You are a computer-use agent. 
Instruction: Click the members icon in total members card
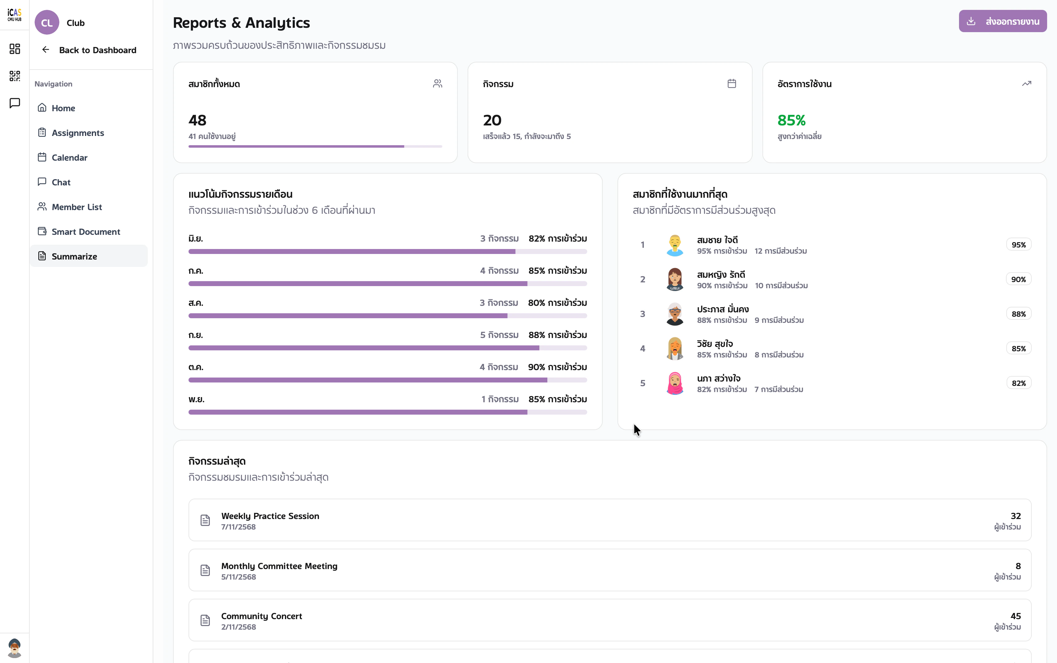[x=437, y=83]
